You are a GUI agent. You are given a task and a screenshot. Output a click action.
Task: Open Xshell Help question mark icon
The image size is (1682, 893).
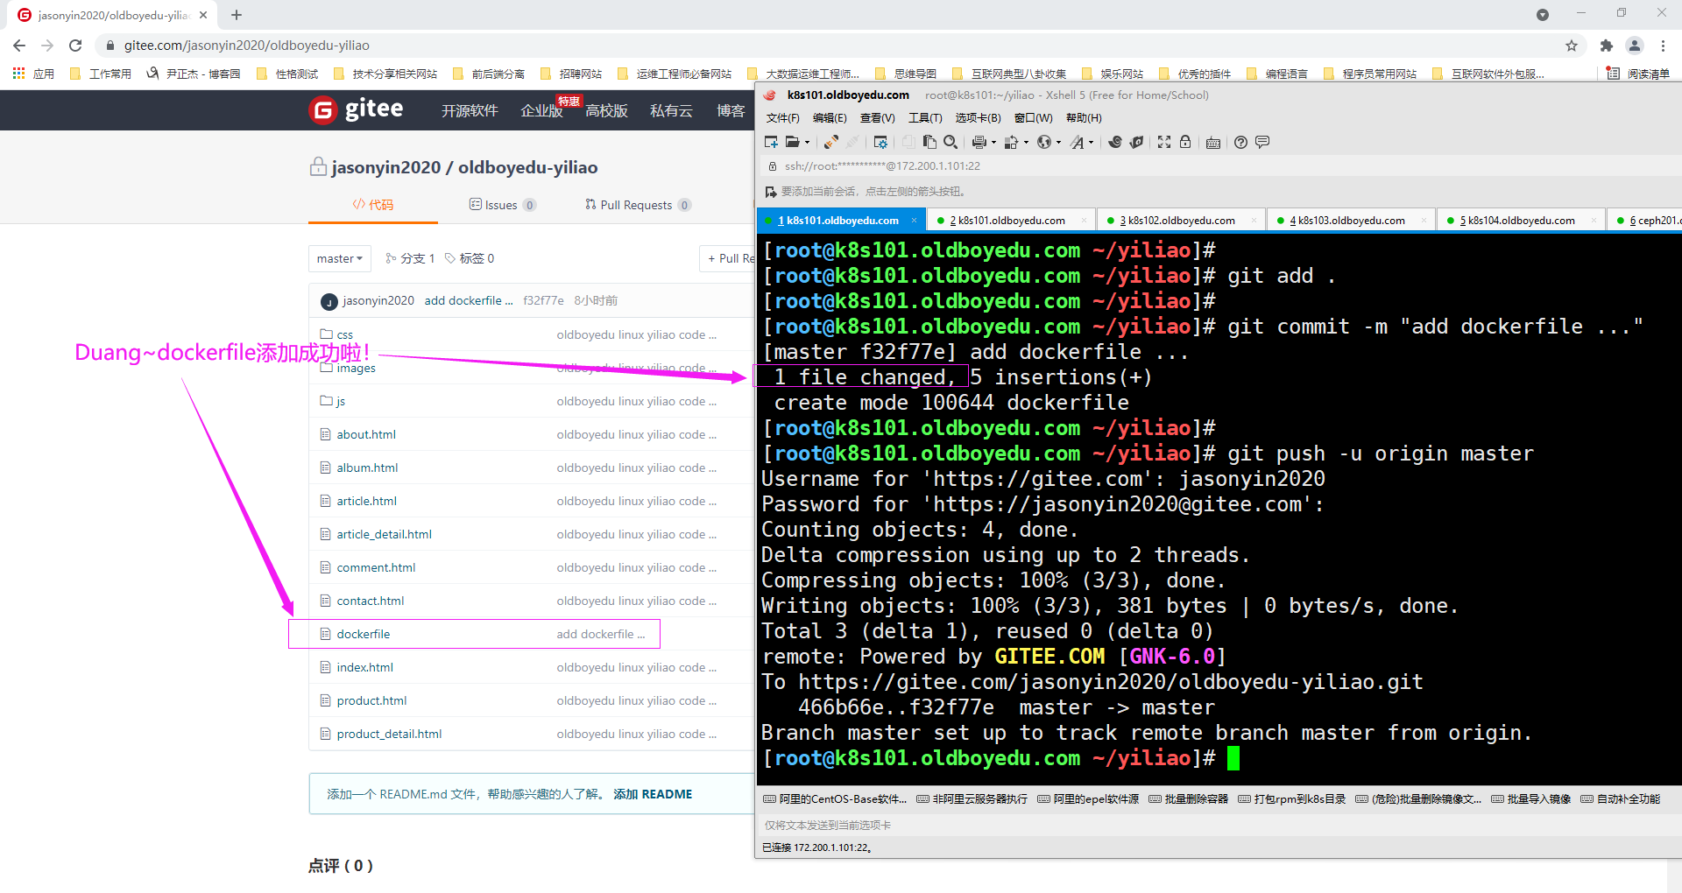(x=1240, y=142)
